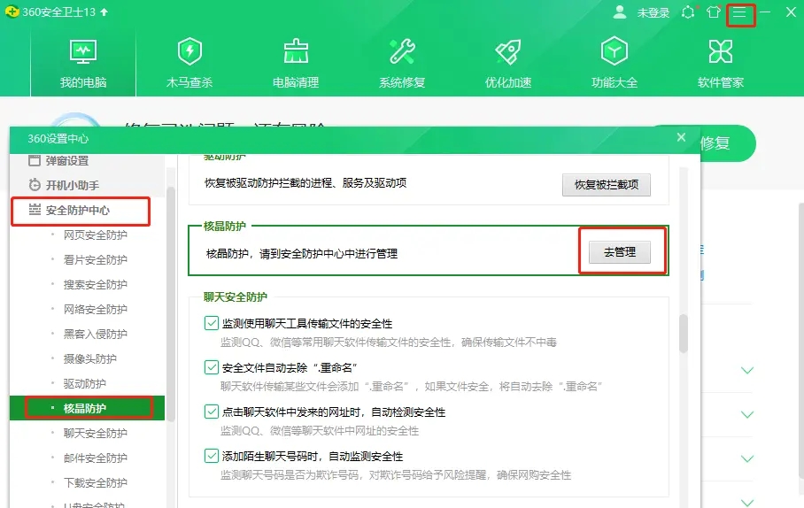The height and width of the screenshot is (508, 804).
Task: Click the user avatar icon
Action: 620,12
